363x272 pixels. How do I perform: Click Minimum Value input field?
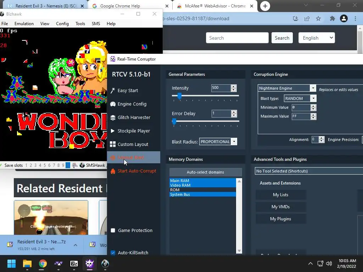pyautogui.click(x=301, y=107)
